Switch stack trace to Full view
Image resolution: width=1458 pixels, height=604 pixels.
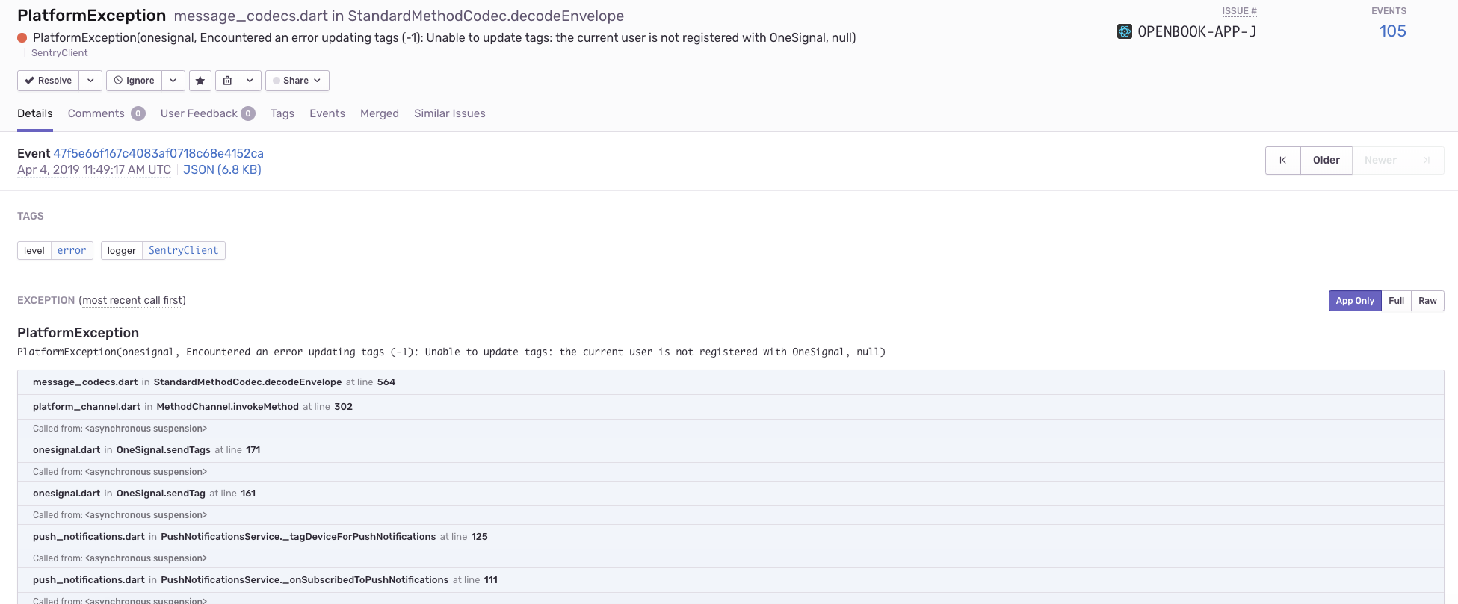1396,301
